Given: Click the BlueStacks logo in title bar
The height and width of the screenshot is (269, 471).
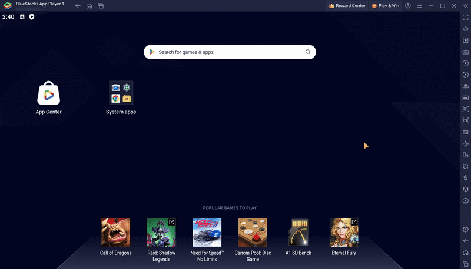Looking at the screenshot, I should click(x=8, y=5).
